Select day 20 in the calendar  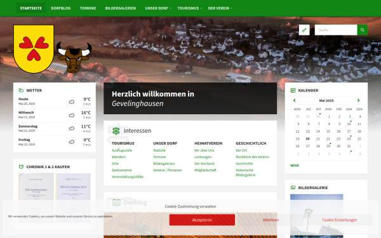(x=307, y=138)
